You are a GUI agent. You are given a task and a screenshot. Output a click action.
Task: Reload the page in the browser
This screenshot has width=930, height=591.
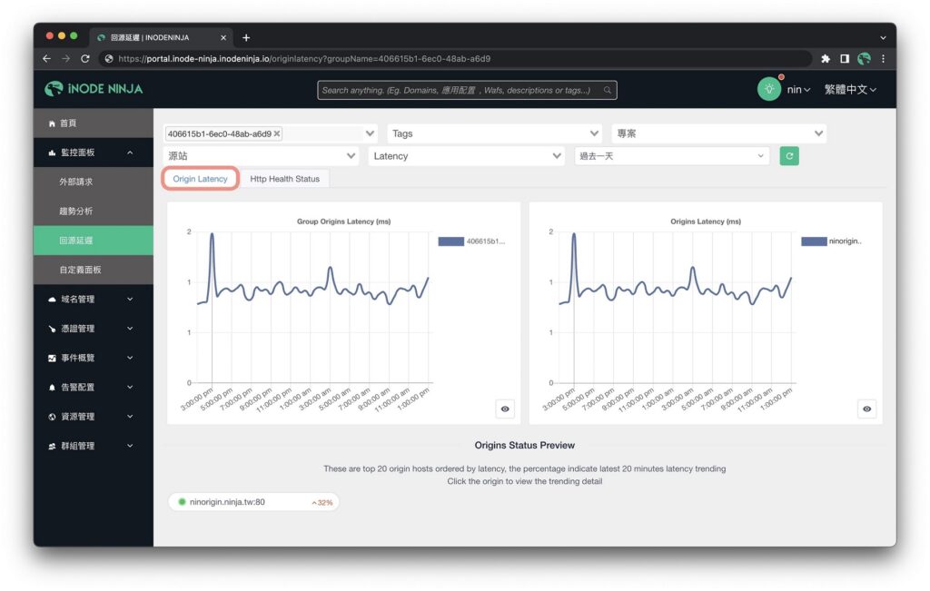click(85, 59)
